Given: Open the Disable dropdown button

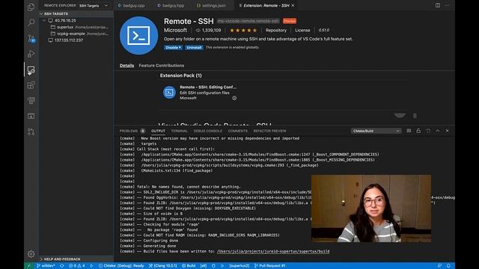Looking at the screenshot, I should [x=173, y=48].
